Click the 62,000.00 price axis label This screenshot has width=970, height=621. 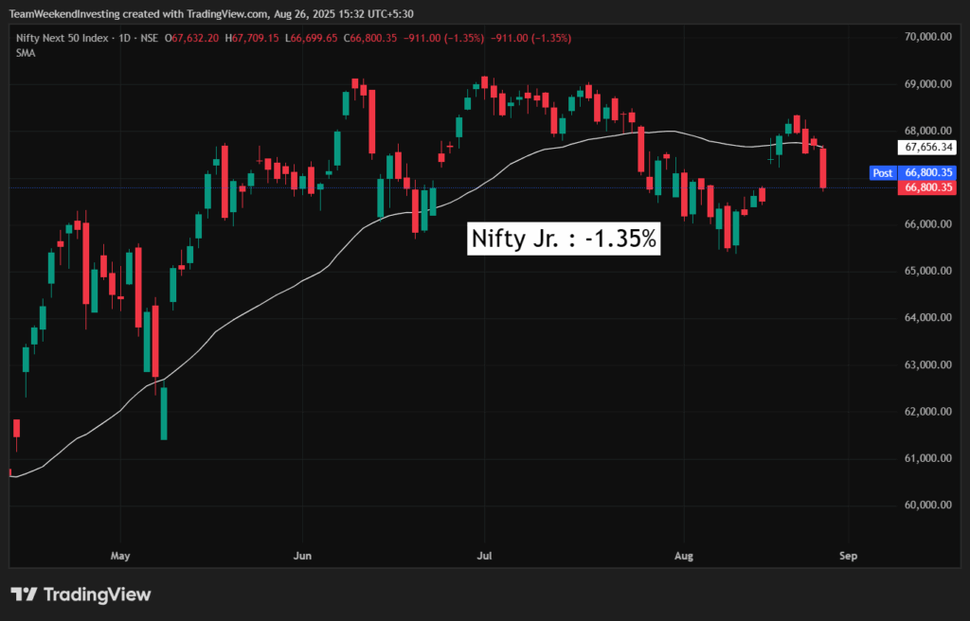pos(928,412)
